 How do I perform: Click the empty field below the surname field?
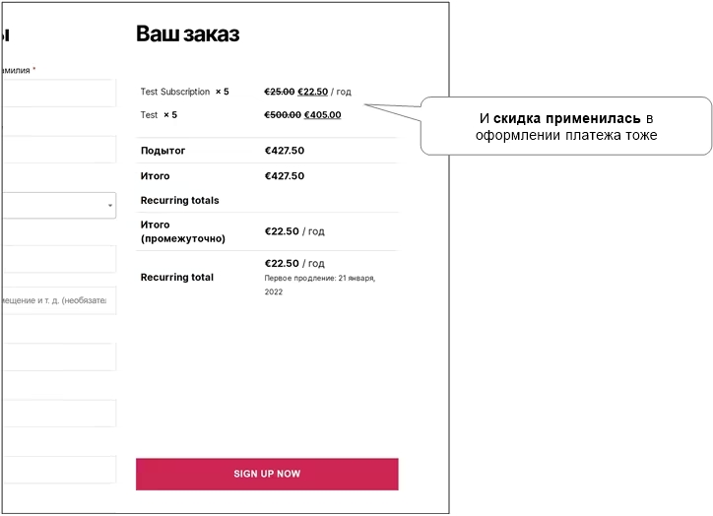pyautogui.click(x=59, y=150)
